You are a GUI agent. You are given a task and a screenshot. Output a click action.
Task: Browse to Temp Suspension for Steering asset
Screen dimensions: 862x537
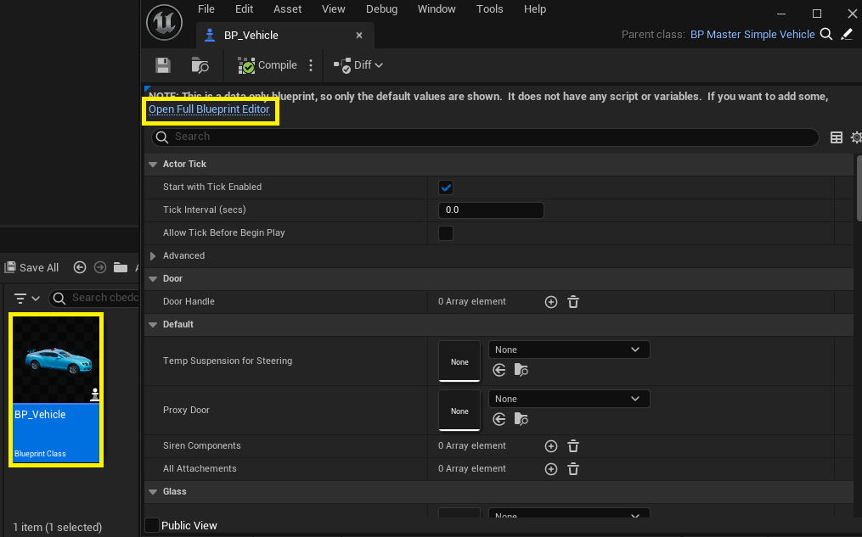521,370
